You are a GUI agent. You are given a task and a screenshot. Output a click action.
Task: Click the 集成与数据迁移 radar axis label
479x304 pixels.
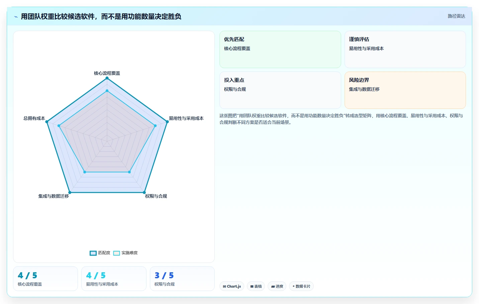[54, 196]
